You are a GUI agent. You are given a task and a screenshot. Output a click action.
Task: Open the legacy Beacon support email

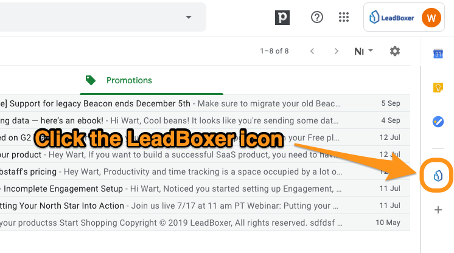point(205,103)
